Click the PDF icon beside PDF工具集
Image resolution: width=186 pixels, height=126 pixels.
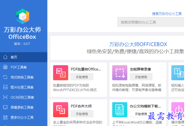[5, 67]
